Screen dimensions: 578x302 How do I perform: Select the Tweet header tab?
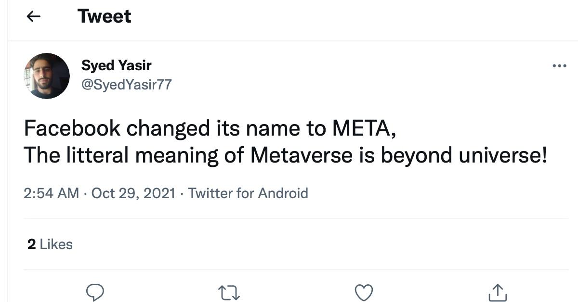[x=104, y=16]
